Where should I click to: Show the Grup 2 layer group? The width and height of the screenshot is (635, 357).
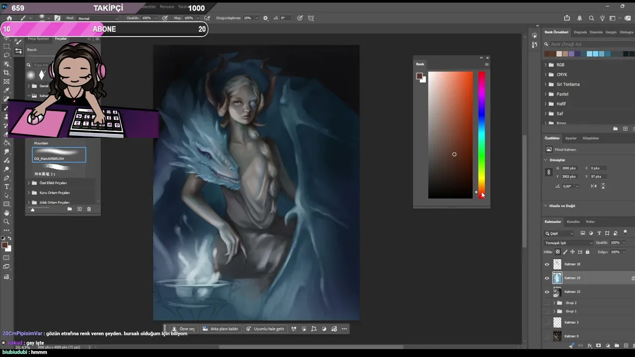547,302
